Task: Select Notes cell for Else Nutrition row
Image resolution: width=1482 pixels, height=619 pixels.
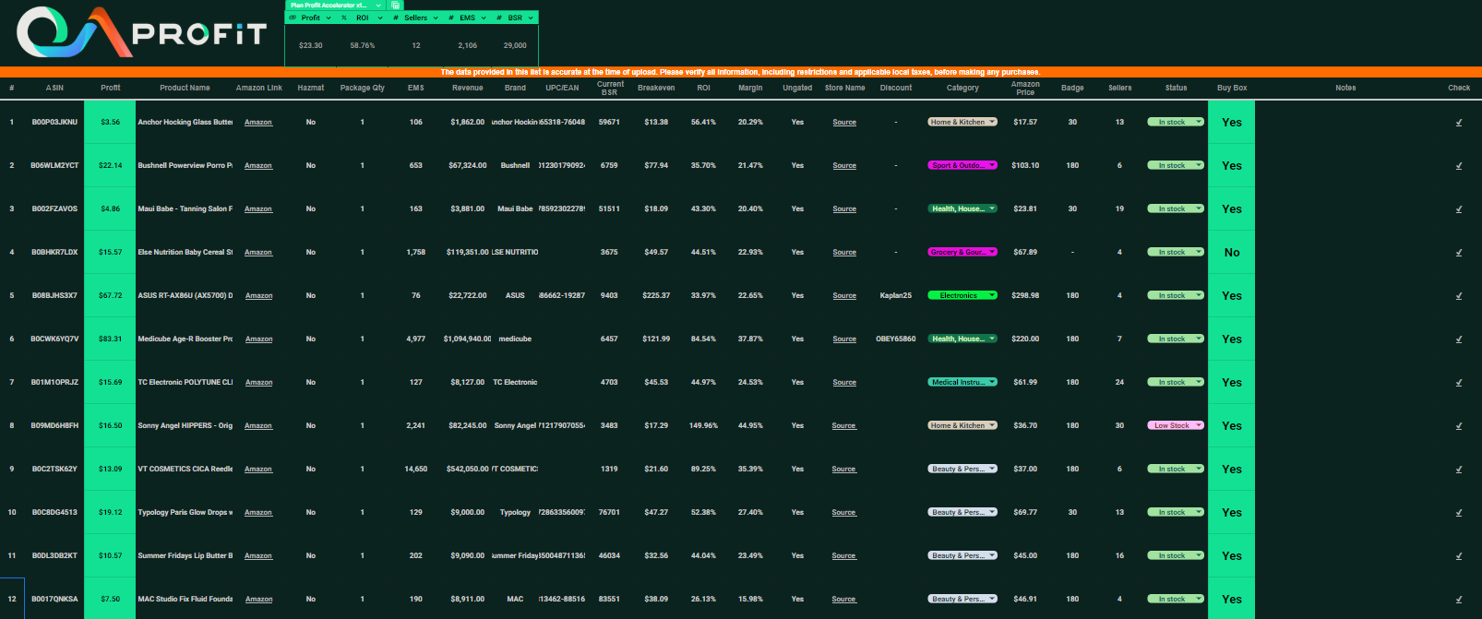Action: click(1345, 252)
